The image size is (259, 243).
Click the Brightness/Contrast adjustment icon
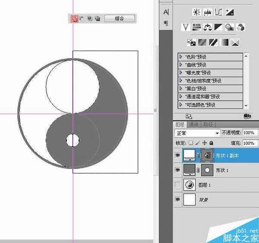[197, 12]
